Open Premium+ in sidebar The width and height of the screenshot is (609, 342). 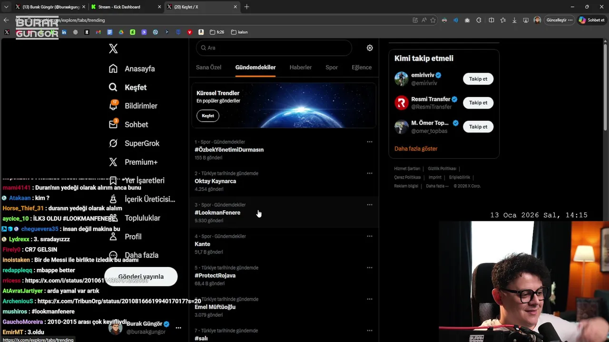coord(133,162)
